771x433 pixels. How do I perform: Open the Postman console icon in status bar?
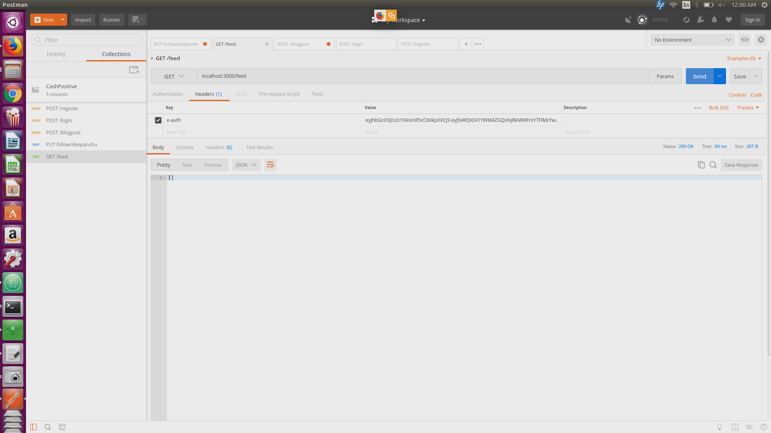[62, 427]
